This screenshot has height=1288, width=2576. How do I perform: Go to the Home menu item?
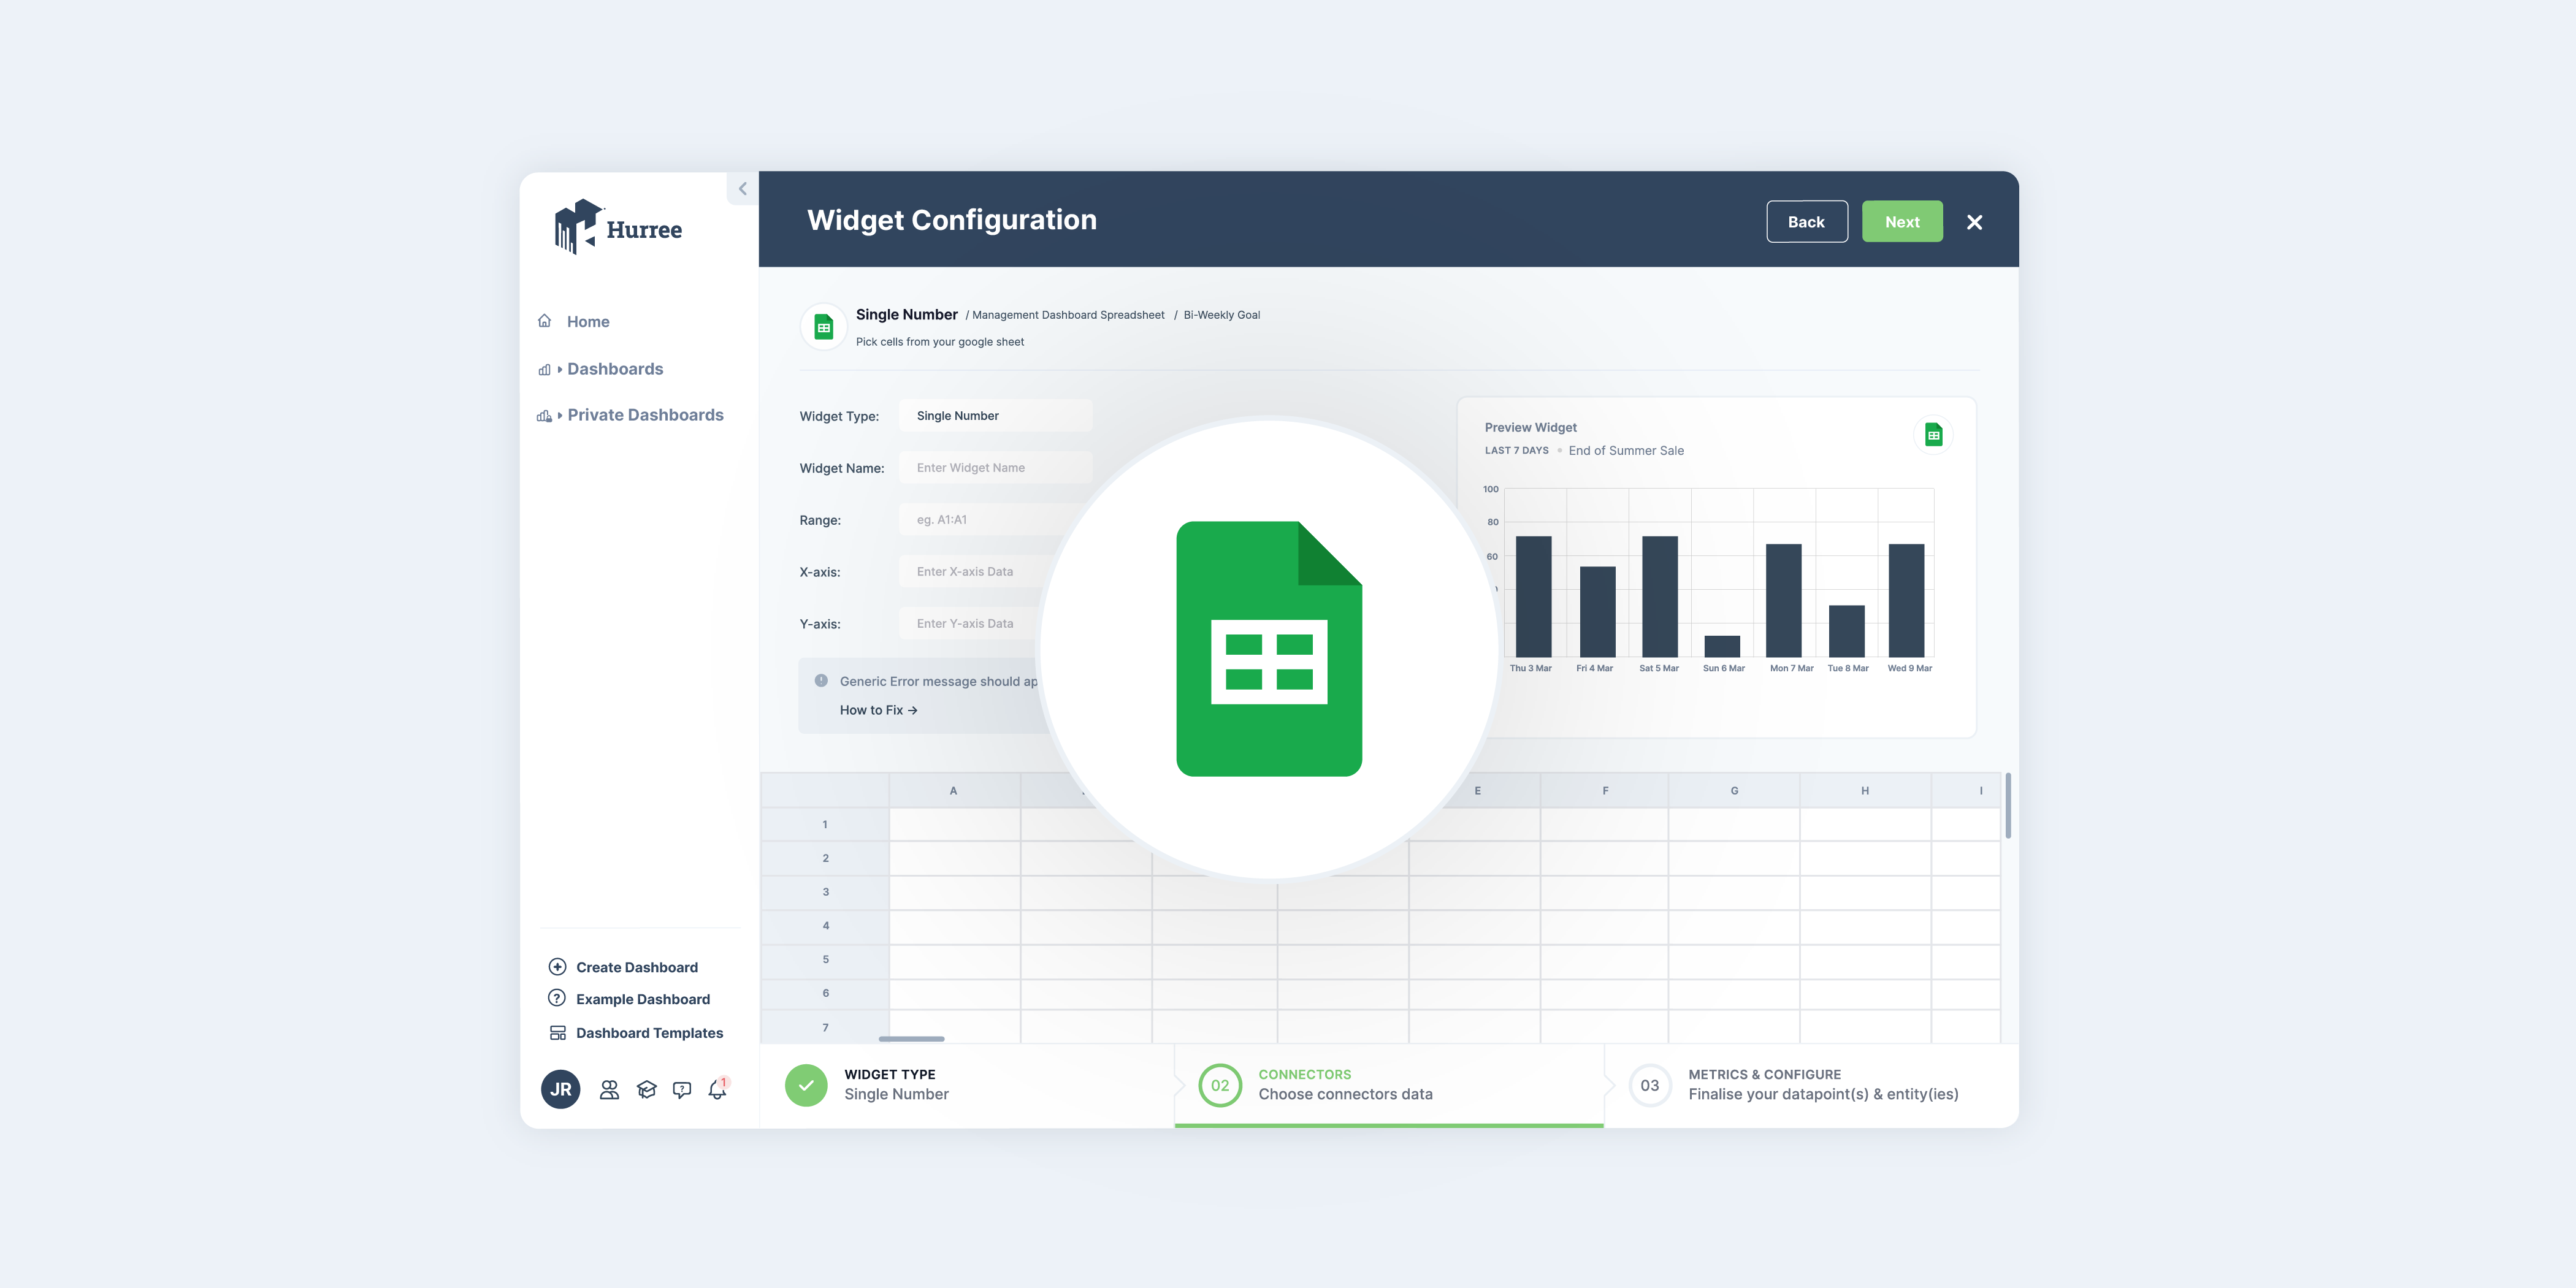(x=587, y=322)
